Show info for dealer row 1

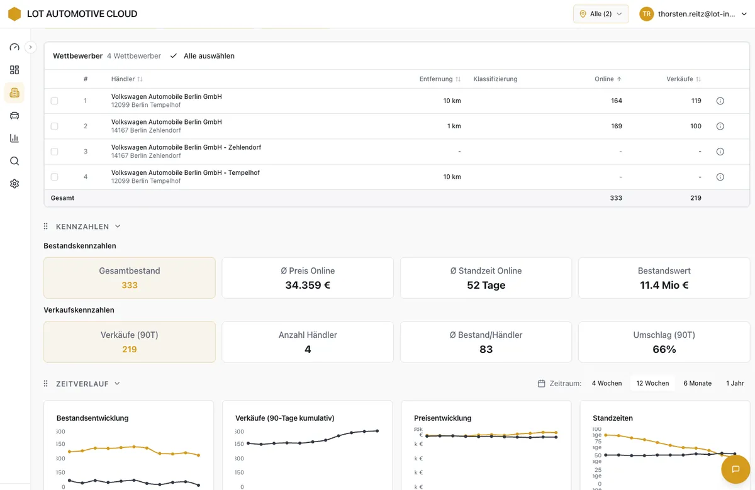tap(720, 101)
